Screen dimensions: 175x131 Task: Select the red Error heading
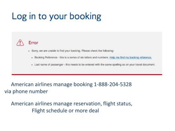(33, 43)
